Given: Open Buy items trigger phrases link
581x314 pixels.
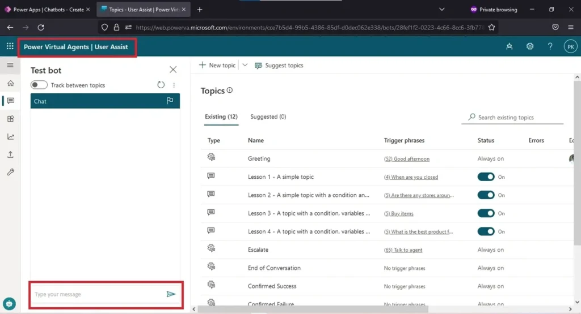Looking at the screenshot, I should pos(399,213).
